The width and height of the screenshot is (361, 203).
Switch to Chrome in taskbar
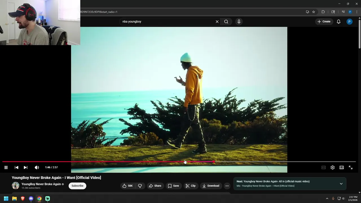(x=39, y=198)
